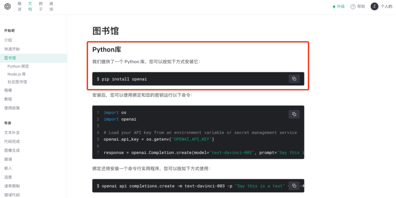Viewport: 396px width, 198px height.
Task: Open the 个人的 account menu
Action: pyautogui.click(x=386, y=7)
